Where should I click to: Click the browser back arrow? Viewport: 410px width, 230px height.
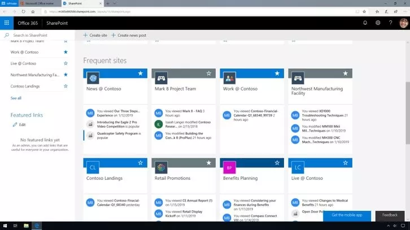coord(5,11)
